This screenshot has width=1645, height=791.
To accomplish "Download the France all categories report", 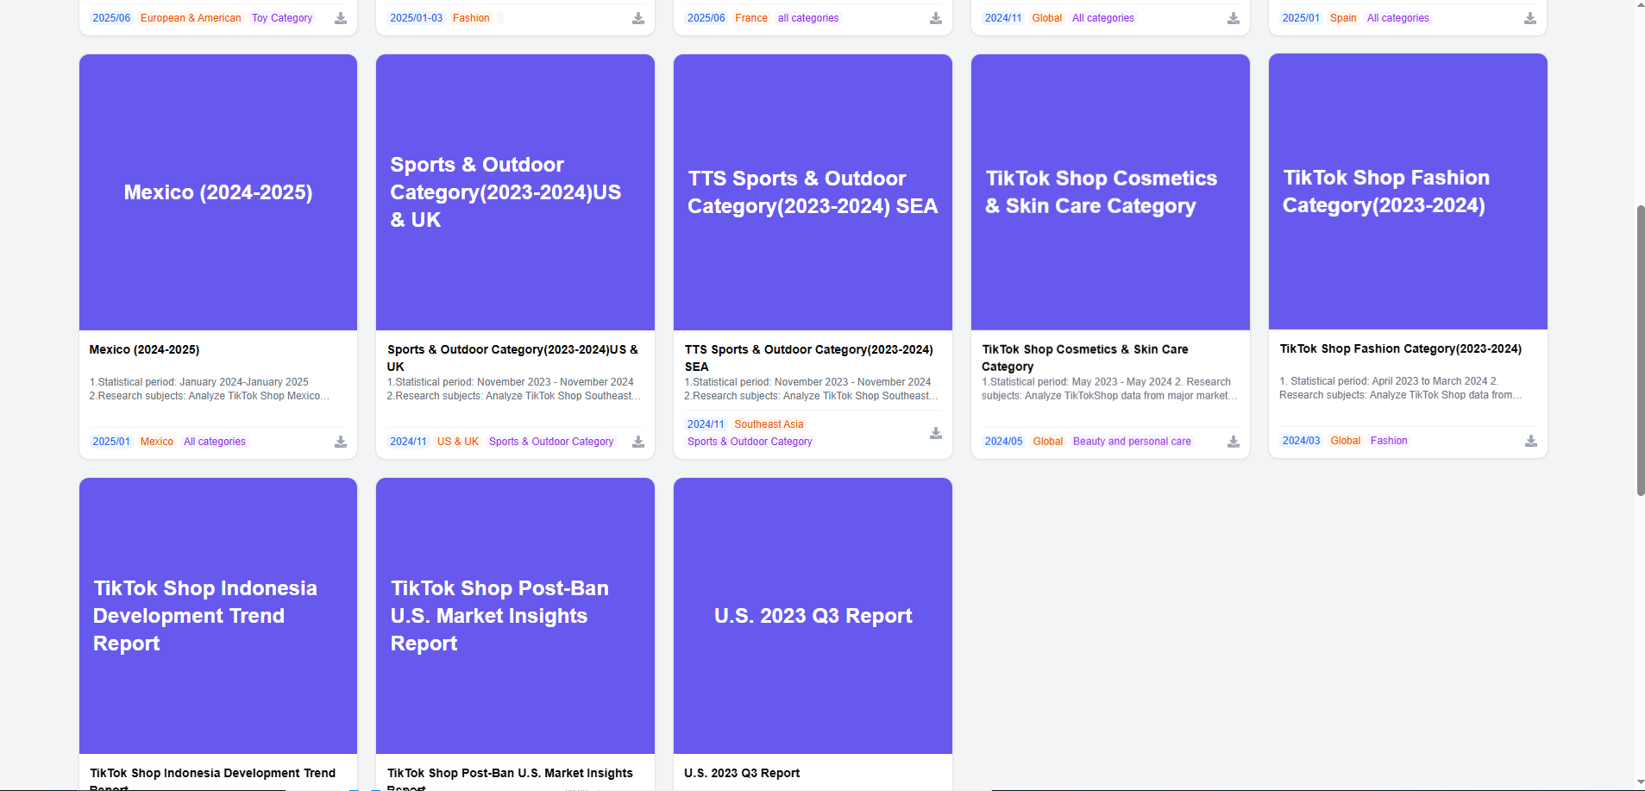I will [936, 18].
